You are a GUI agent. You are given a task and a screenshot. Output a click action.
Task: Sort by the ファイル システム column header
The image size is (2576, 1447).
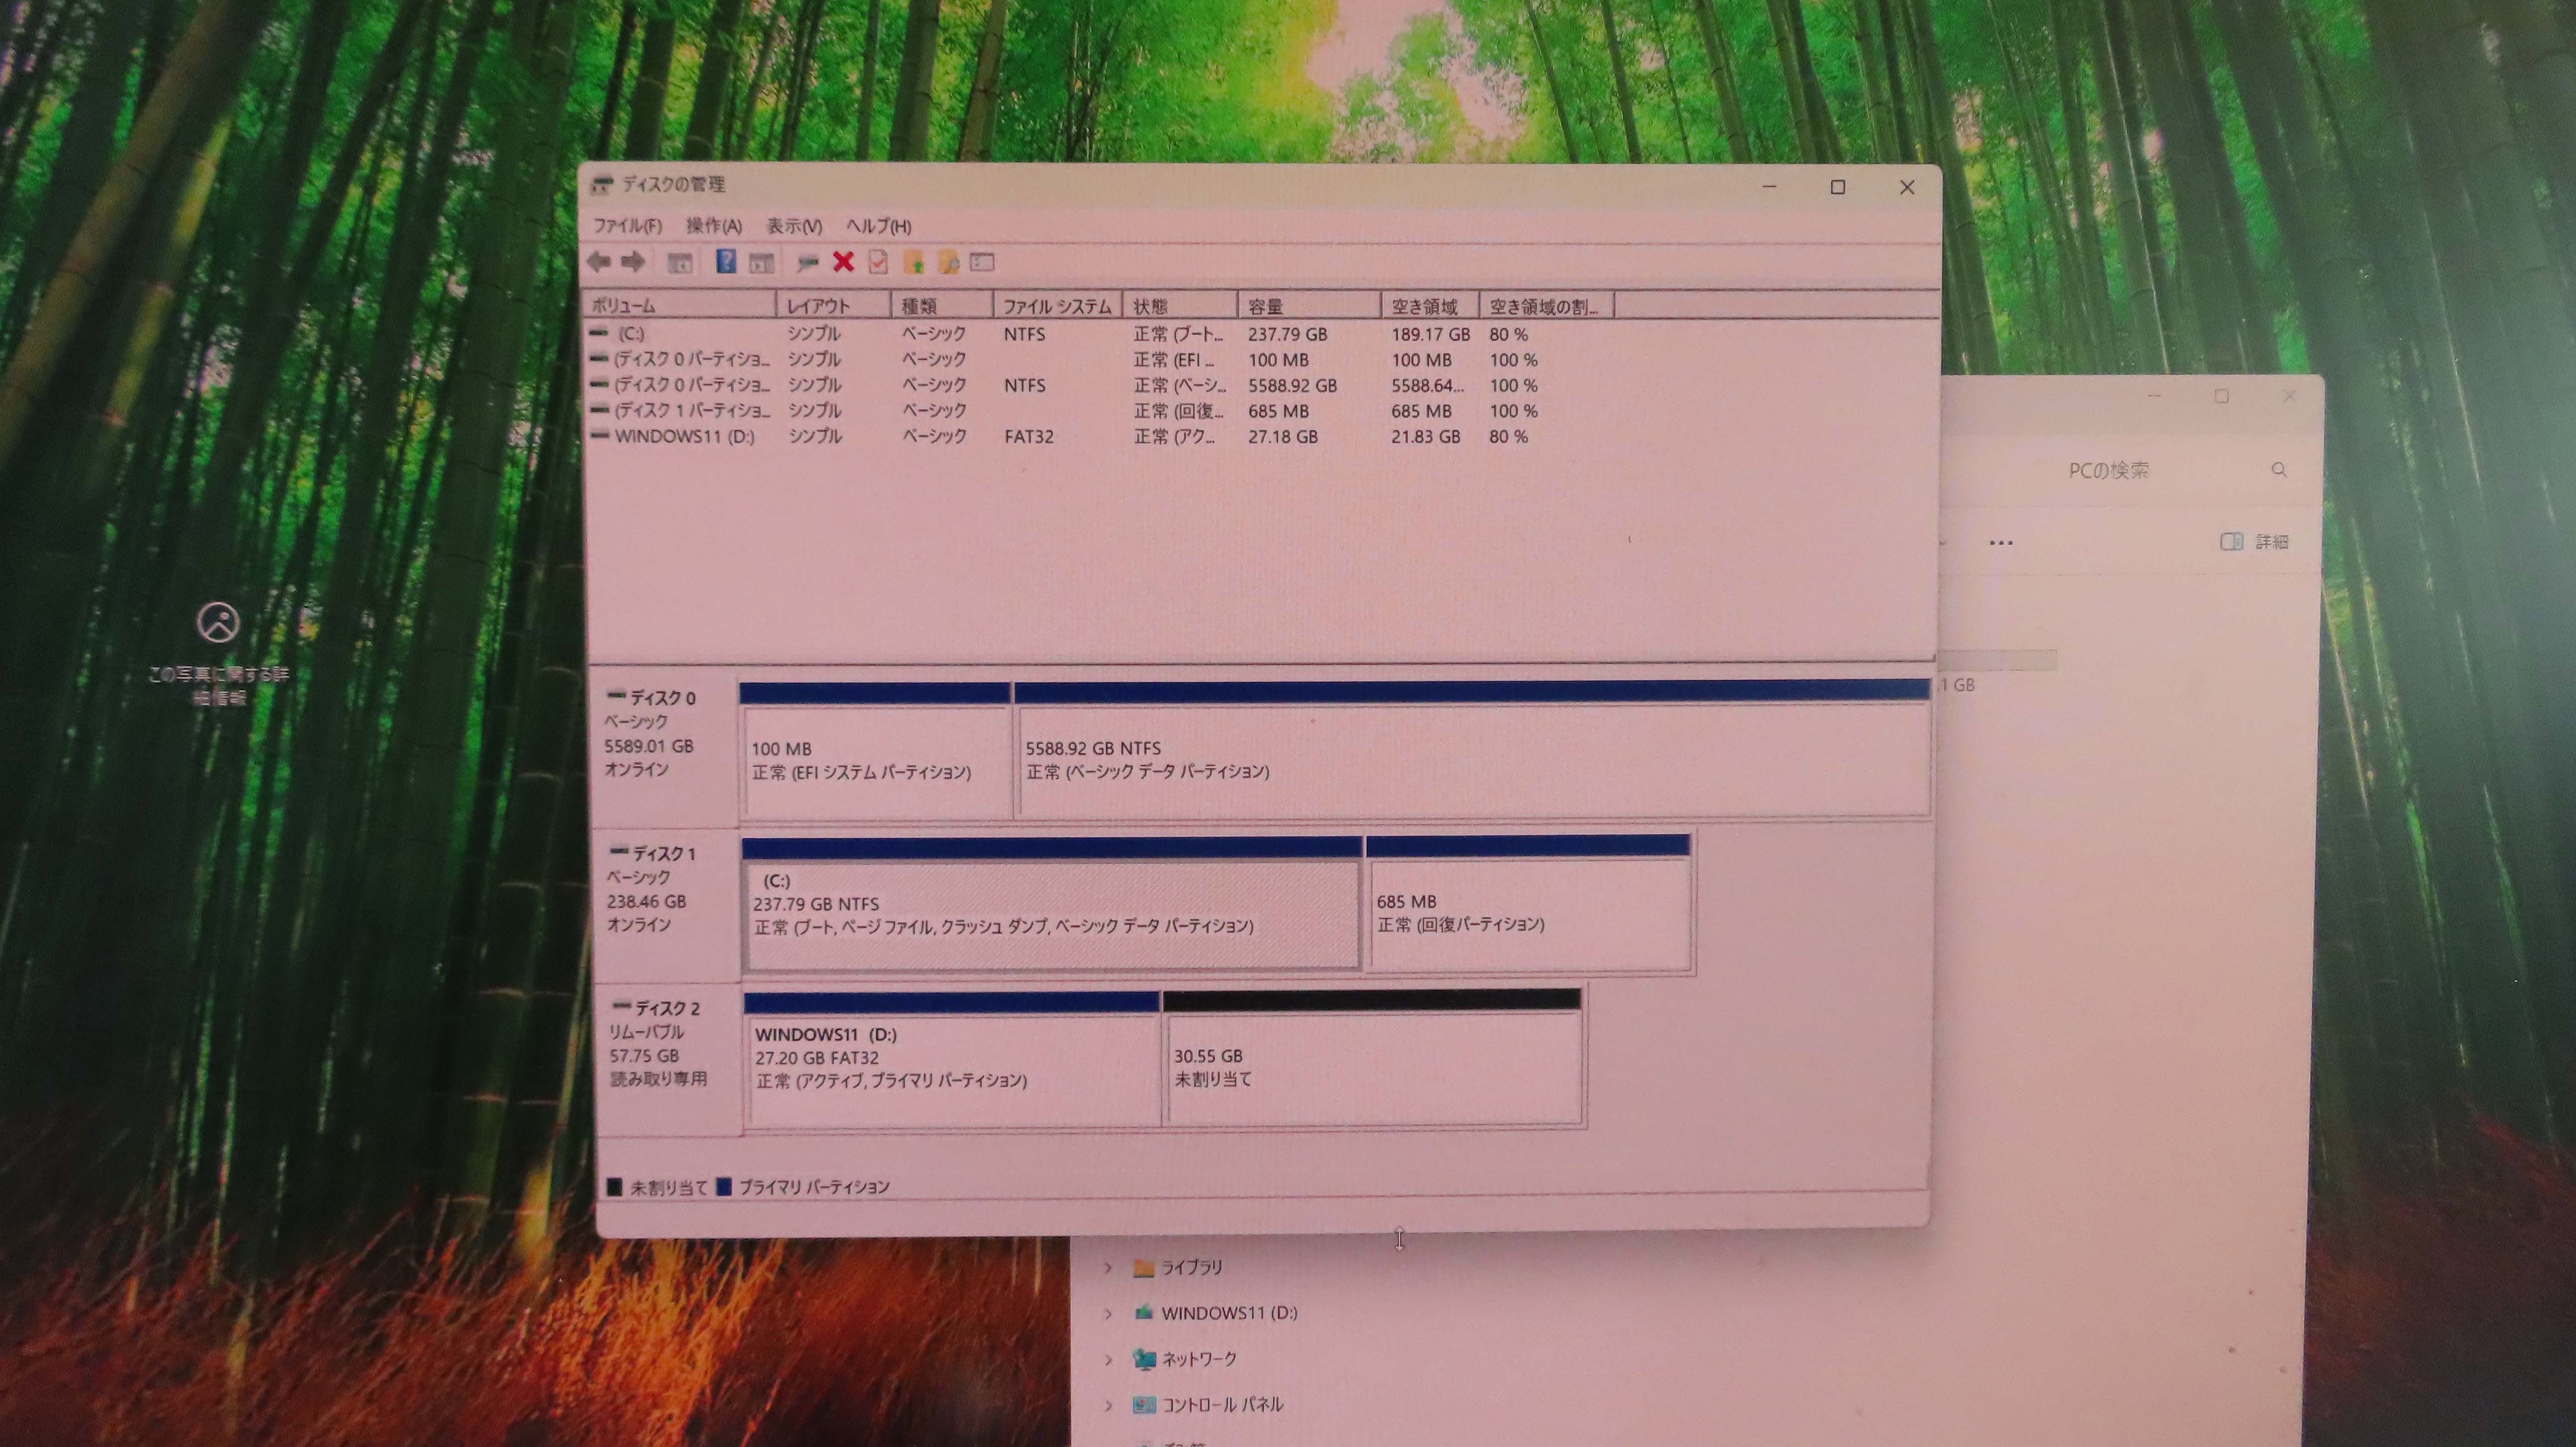pyautogui.click(x=1058, y=306)
